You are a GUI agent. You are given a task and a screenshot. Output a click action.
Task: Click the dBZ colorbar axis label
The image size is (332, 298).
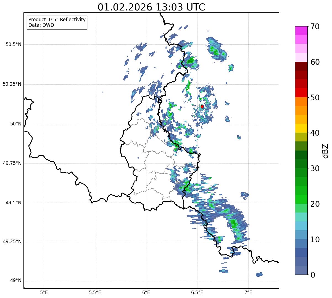click(x=325, y=151)
